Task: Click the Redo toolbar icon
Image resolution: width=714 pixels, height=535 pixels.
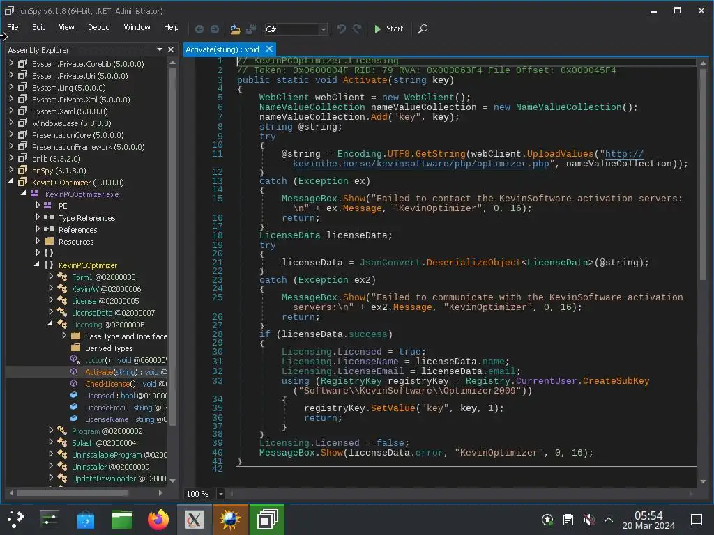Action: [357, 29]
